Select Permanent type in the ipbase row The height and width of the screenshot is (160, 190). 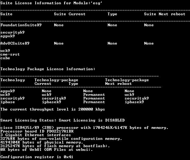94,102
